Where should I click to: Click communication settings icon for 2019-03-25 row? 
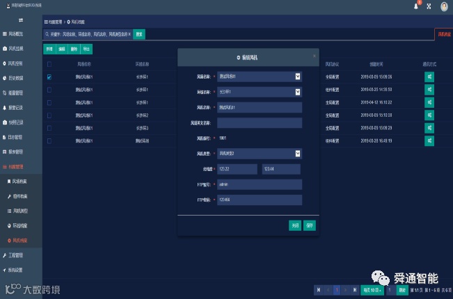coord(429,90)
